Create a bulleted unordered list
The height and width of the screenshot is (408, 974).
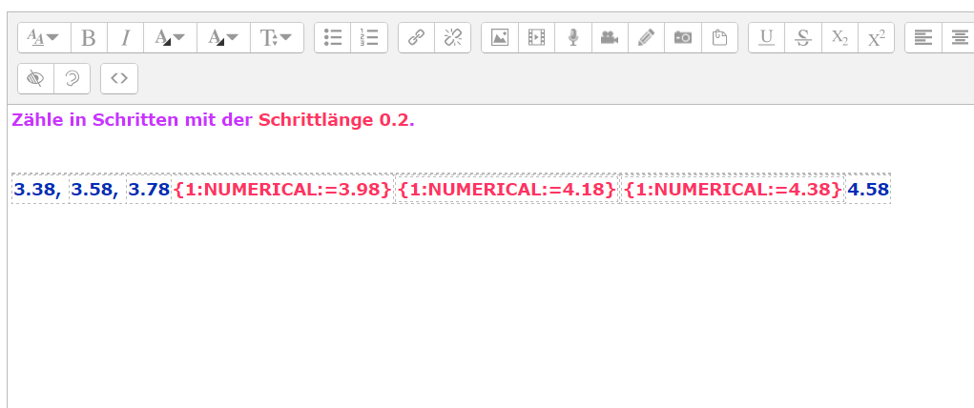(333, 38)
